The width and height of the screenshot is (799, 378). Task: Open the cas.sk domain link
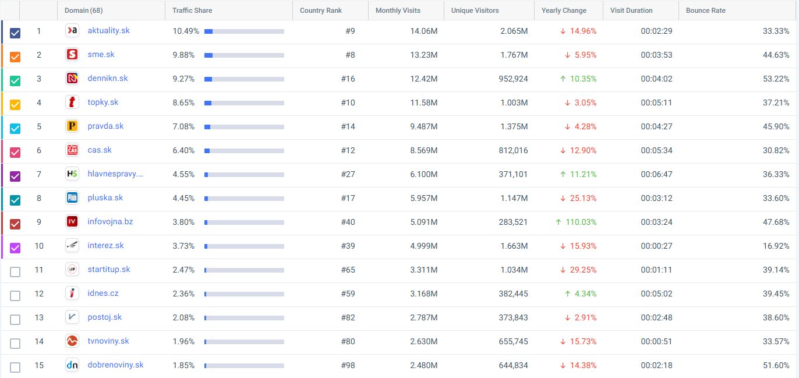100,150
